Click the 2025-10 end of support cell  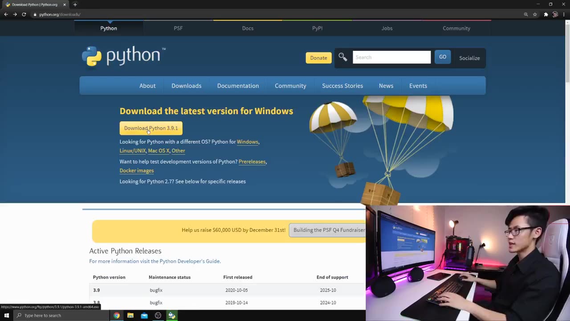(328, 290)
